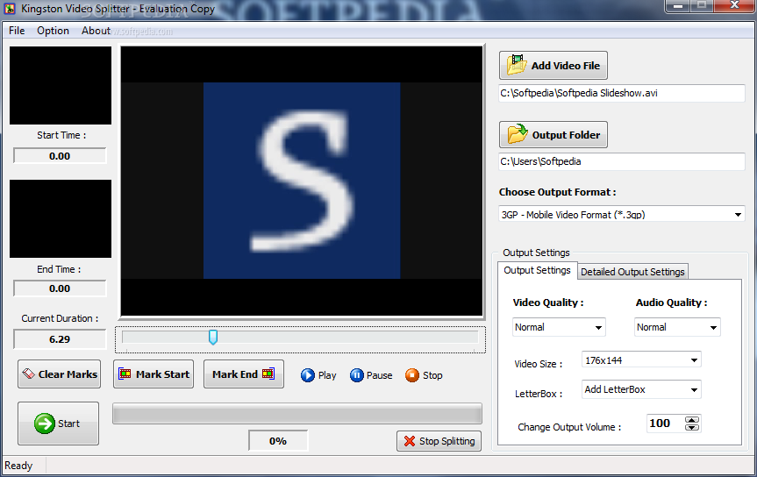Click the Add Video File folder icon

click(x=516, y=65)
